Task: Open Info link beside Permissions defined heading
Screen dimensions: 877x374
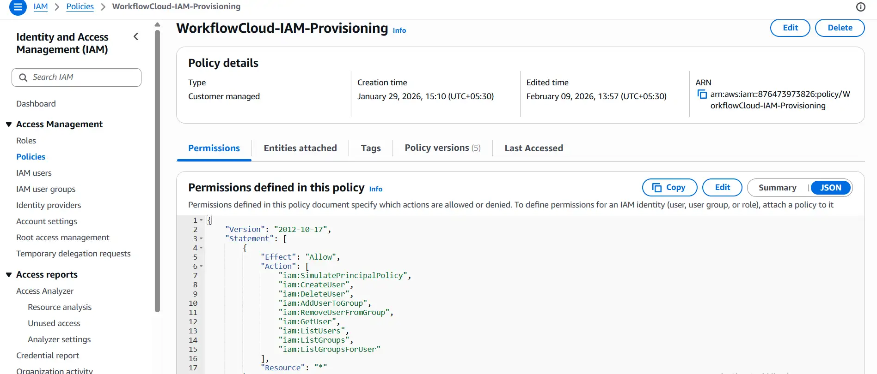Action: pyautogui.click(x=376, y=189)
